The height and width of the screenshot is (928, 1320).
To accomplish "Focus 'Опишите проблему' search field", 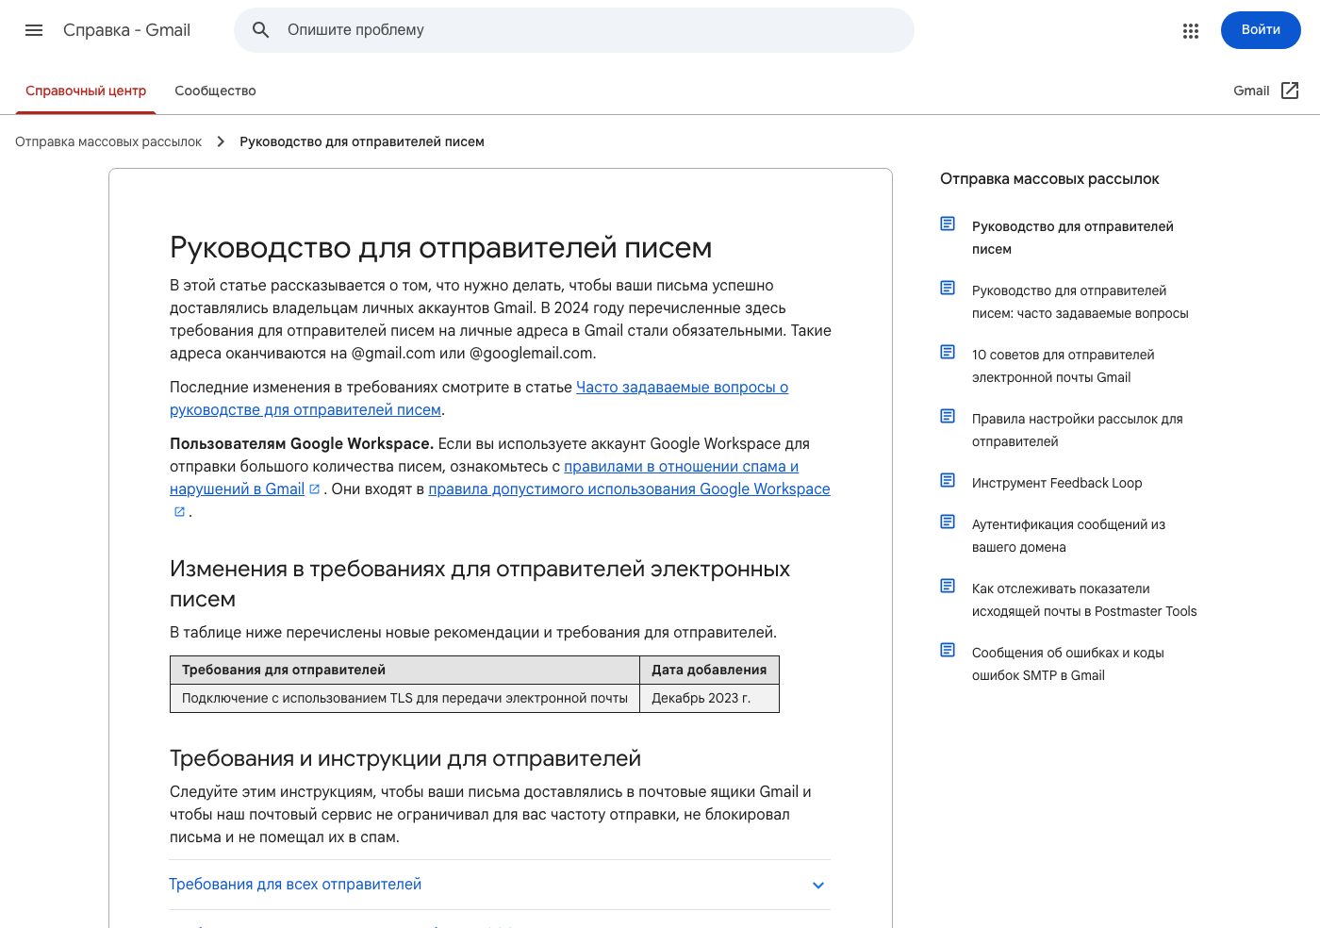I will [x=574, y=30].
